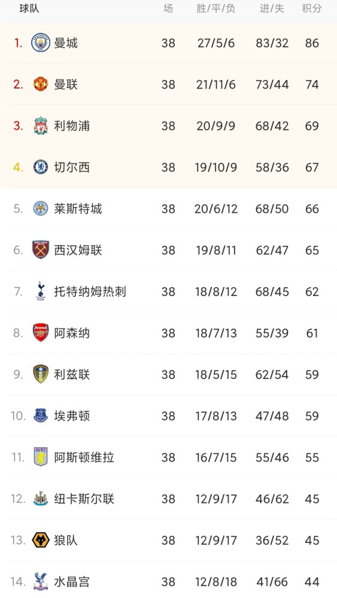Image resolution: width=337 pixels, height=598 pixels.
Task: Click the Arsenal cannon crest
Action: coord(41,333)
